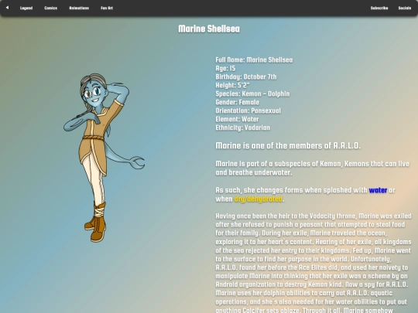The height and width of the screenshot is (313, 418).
Task: Click the 'Species: Kemon – Dolphin' line
Action: (x=252, y=94)
